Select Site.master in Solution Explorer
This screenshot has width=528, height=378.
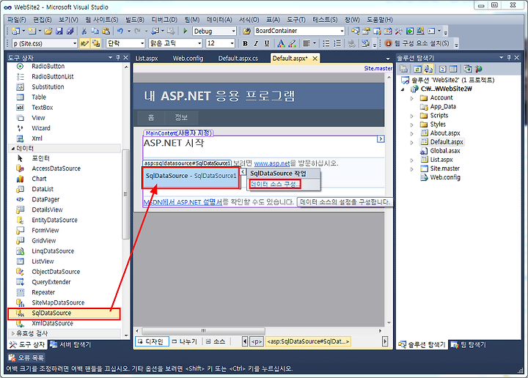[x=444, y=168]
